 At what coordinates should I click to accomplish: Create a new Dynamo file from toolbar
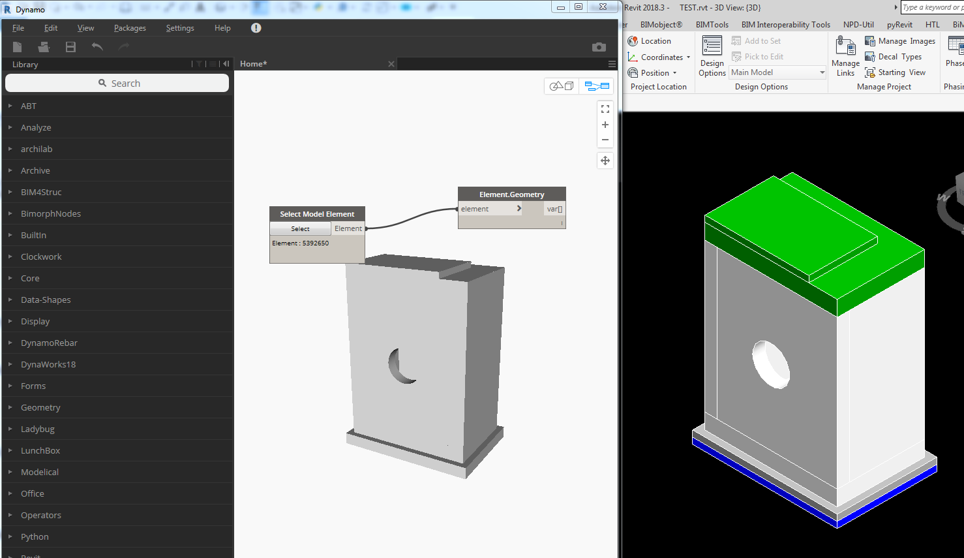18,47
